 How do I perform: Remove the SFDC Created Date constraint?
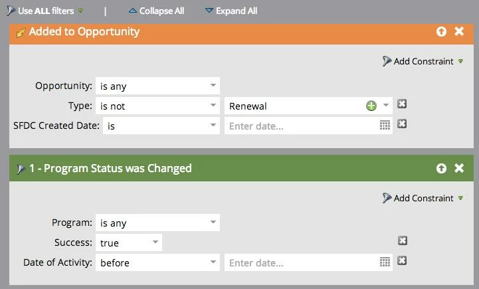tap(402, 124)
